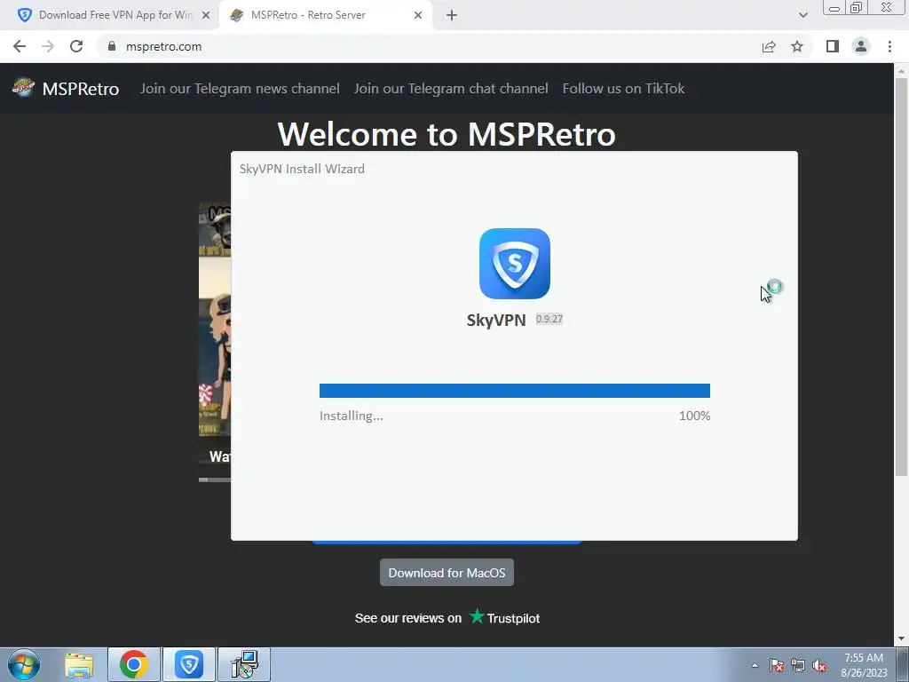Click the network tray icon
This screenshot has width=909, height=682.
point(798,665)
